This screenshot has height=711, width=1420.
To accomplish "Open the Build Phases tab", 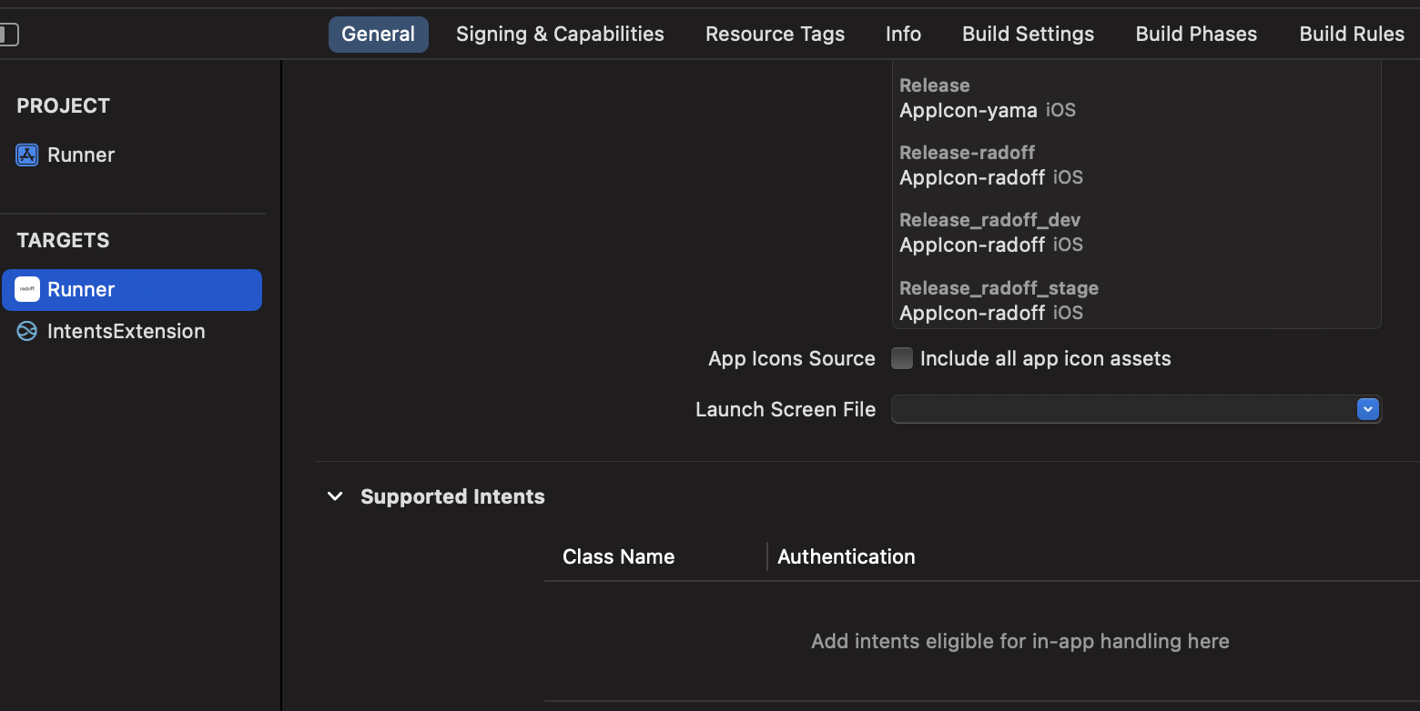I will [x=1196, y=35].
